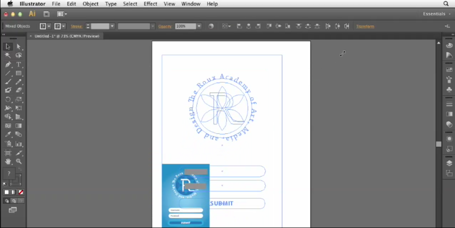The height and width of the screenshot is (228, 455).
Task: Select the Shape Builder tool
Action: (x=8, y=117)
